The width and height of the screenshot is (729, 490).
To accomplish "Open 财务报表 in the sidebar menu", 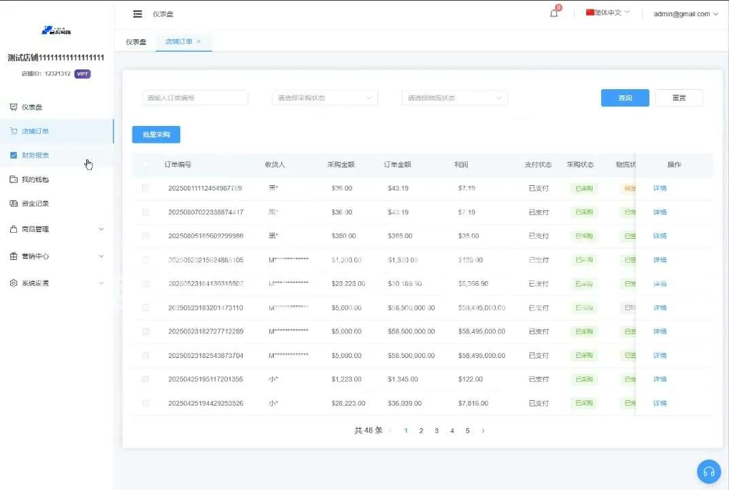I will 35,155.
